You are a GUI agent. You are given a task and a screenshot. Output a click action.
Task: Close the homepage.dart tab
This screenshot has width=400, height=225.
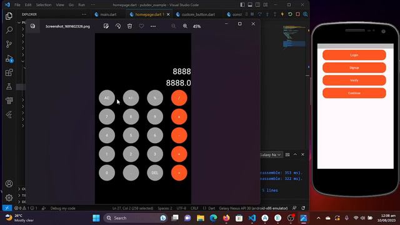pyautogui.click(x=168, y=14)
